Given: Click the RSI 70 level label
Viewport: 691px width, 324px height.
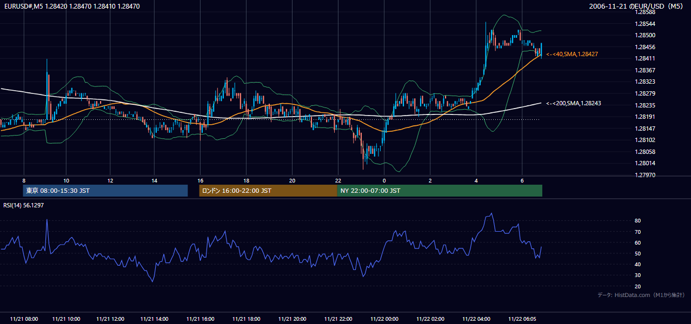Looking at the screenshot, I should click(638, 232).
